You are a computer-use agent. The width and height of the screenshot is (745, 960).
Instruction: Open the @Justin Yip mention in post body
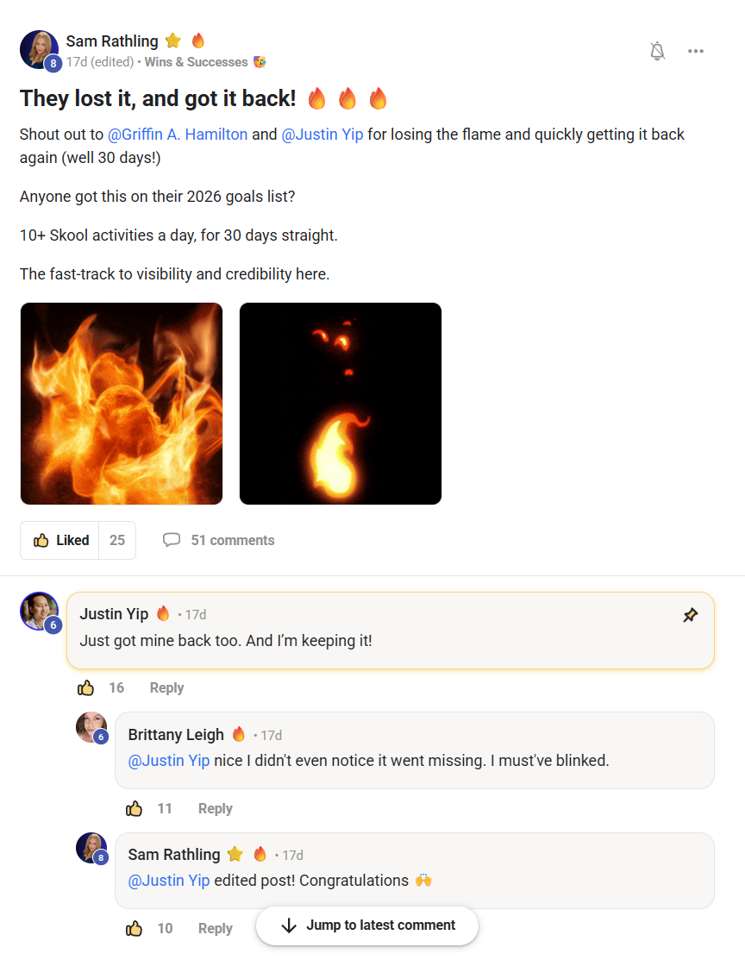point(322,135)
